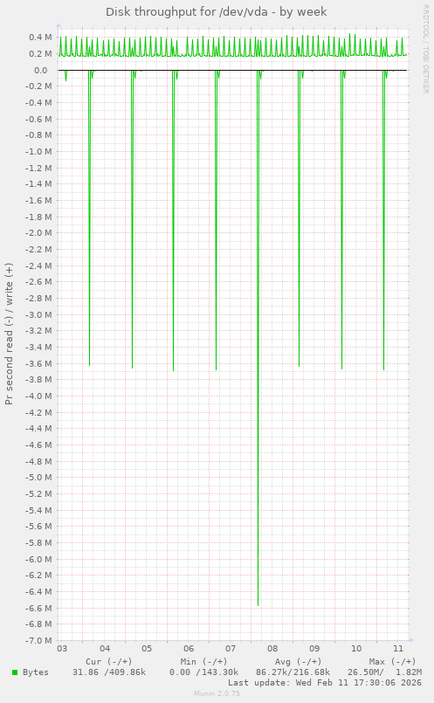Click the x-axis date label '04'
Viewport: 434px width, 703px height.
pyautogui.click(x=105, y=649)
